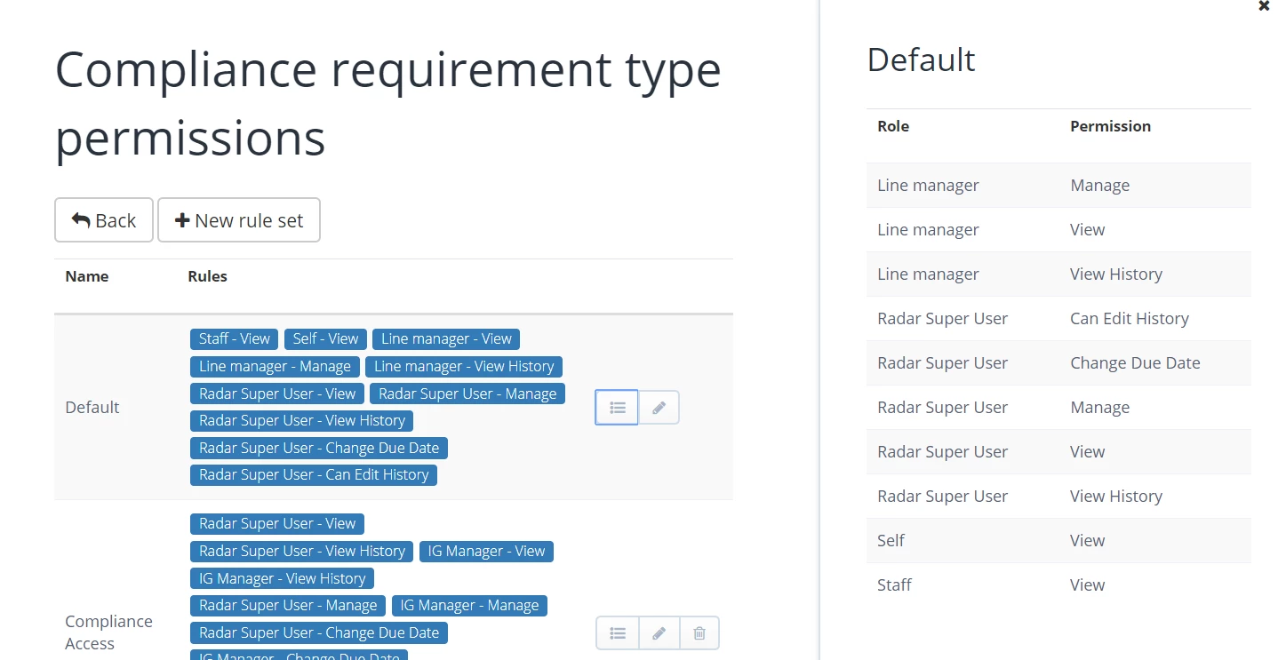Click the Permission column header in panel
Screen dimensions: 1278x660
pyautogui.click(x=1110, y=126)
